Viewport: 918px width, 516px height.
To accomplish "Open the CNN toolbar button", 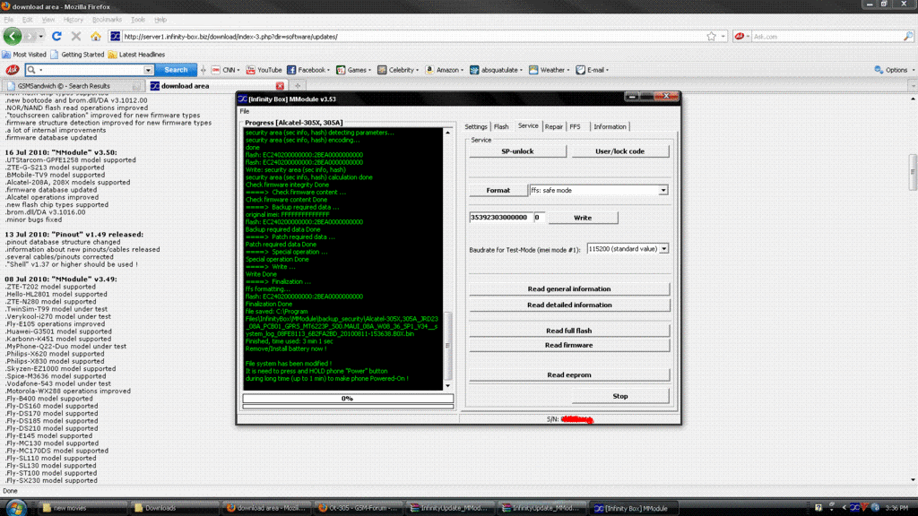I will click(225, 70).
